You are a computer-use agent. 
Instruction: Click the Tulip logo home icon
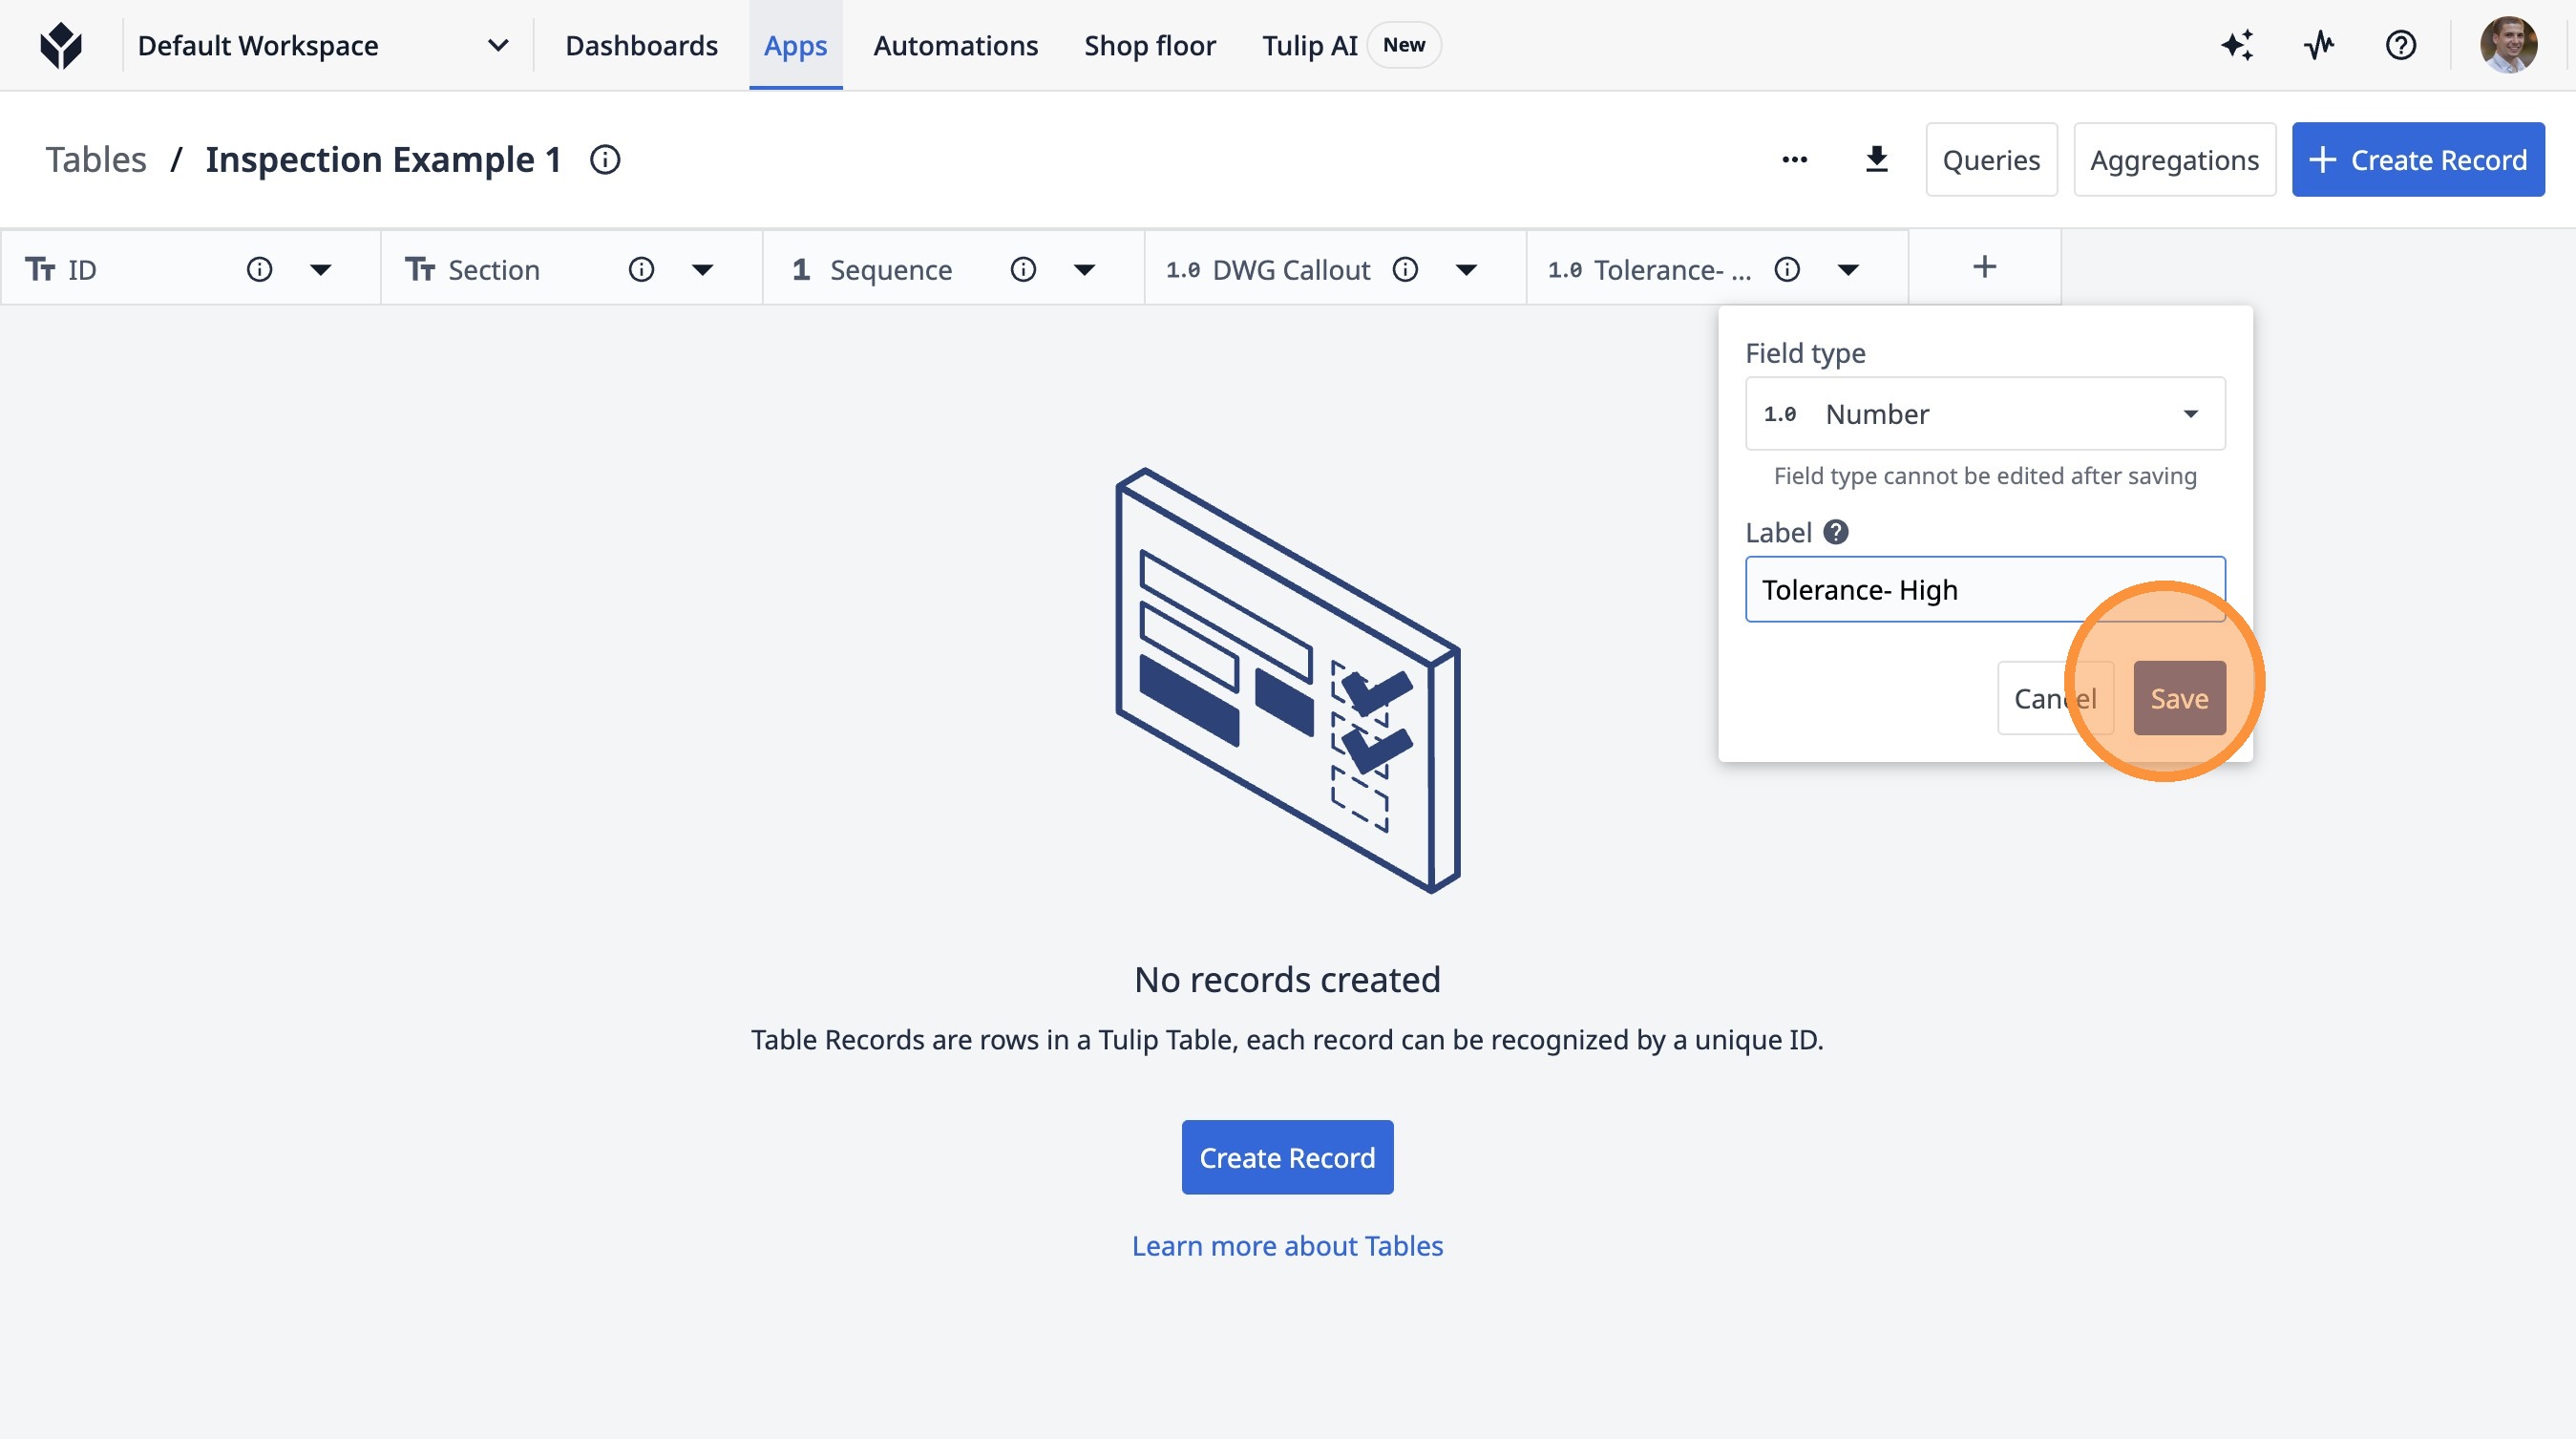coord(61,45)
